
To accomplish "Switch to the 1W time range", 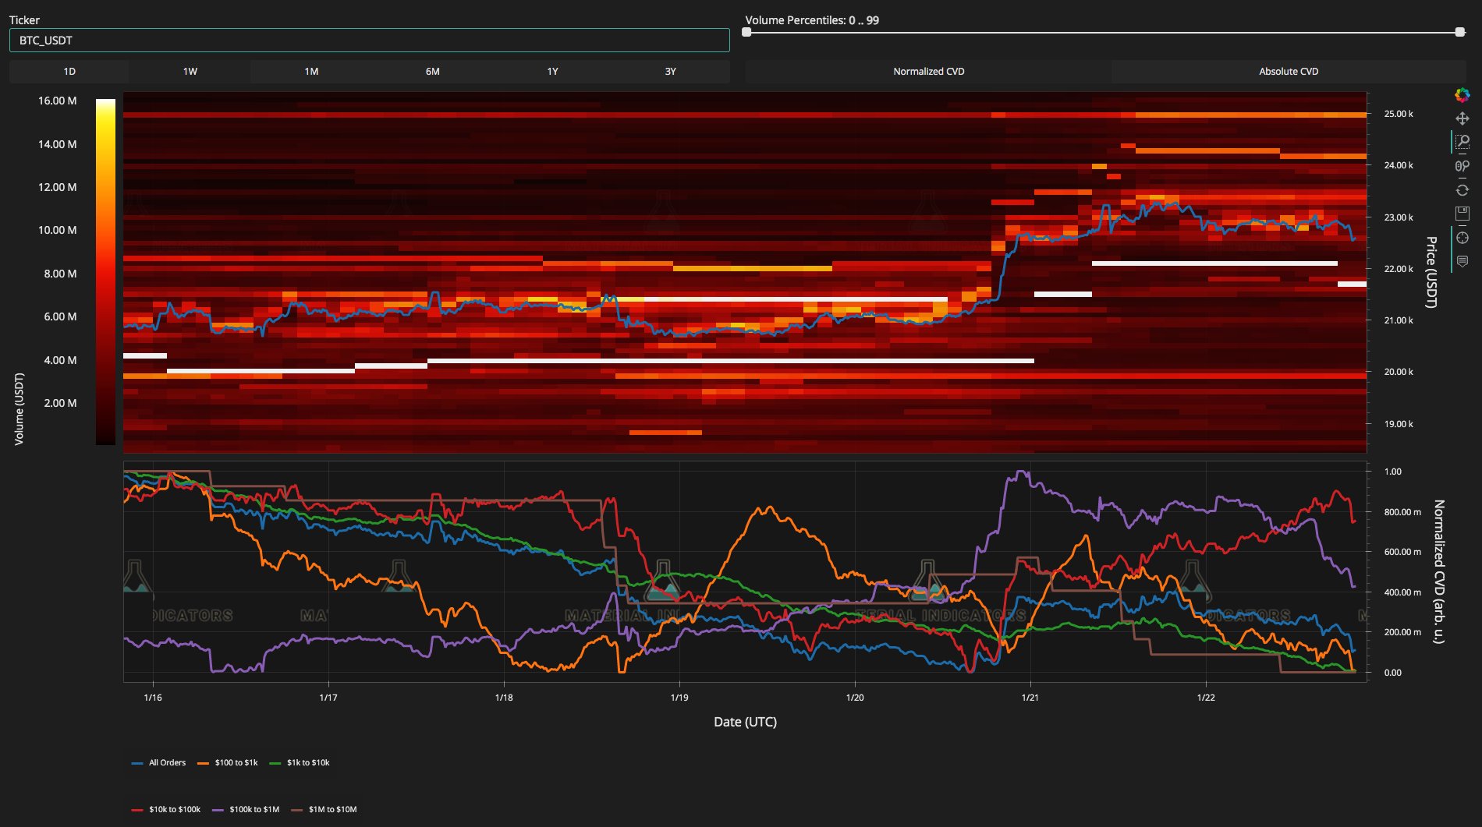I will point(190,72).
